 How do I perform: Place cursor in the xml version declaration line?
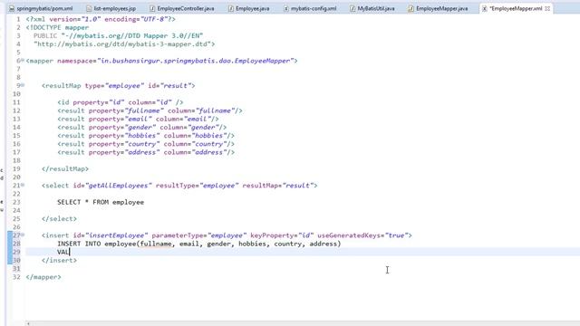coord(101,19)
